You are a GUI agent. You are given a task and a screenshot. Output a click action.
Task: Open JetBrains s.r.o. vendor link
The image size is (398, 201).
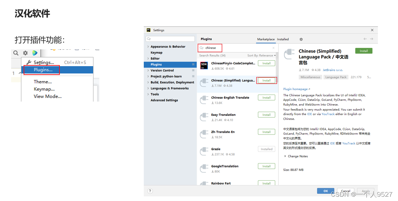333,70
